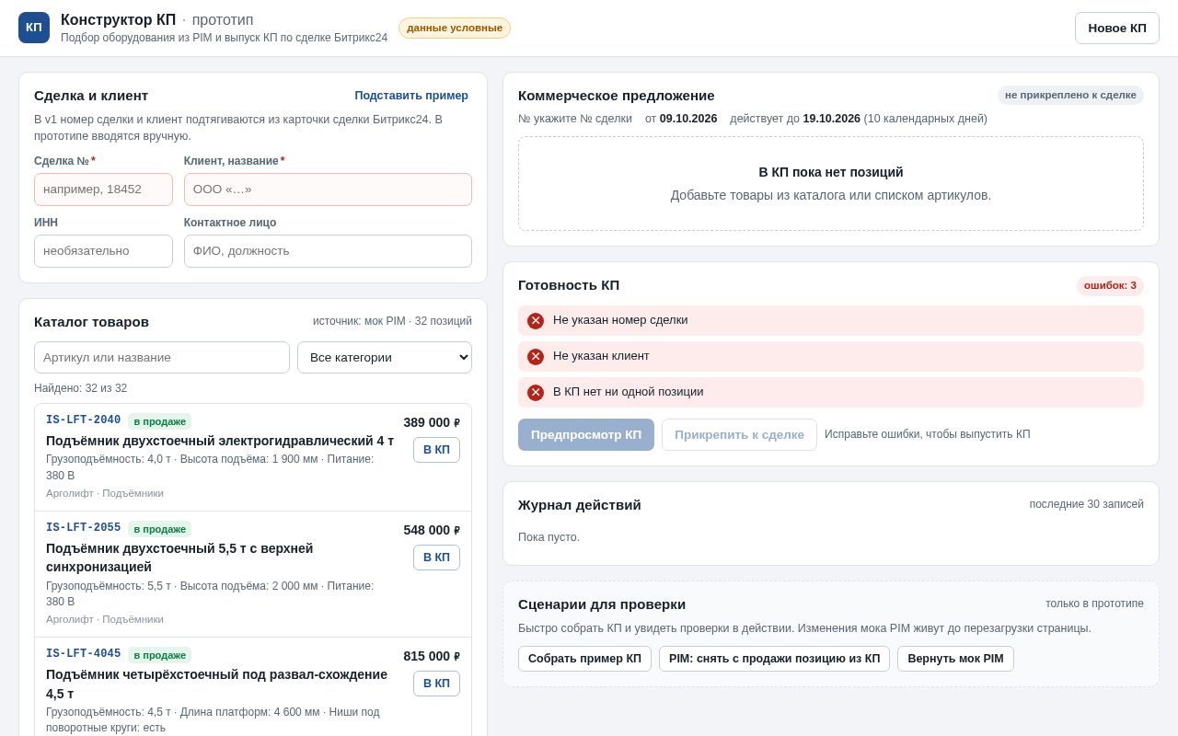This screenshot has width=1178, height=736.
Task: Click 'в продаже' badge of IS-LFT-4045
Action: (160, 655)
